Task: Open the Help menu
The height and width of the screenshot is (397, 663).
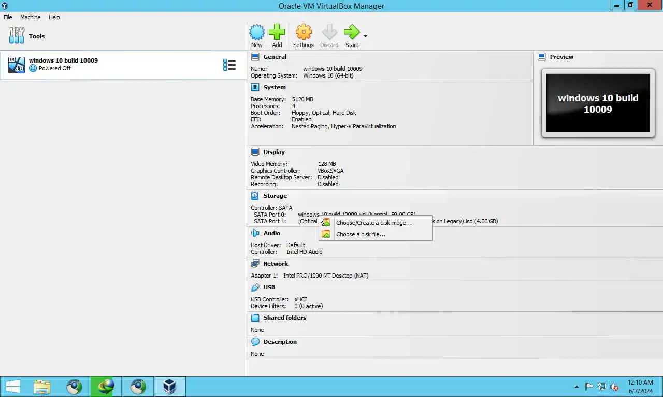Action: coord(54,17)
